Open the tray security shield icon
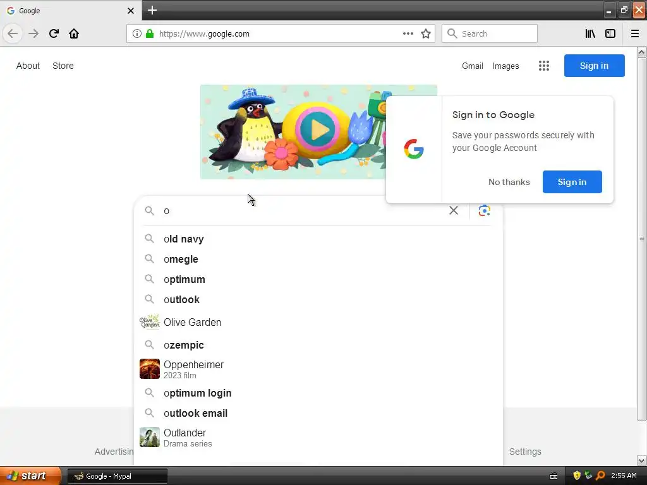Viewport: 647px width, 485px height. 577,476
